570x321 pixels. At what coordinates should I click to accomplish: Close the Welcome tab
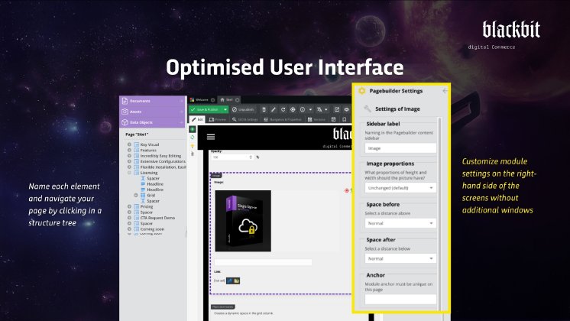pos(213,100)
